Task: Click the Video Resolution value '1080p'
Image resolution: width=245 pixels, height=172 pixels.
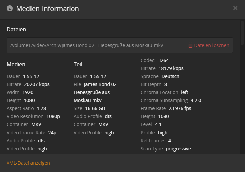Action: pyautogui.click(x=53, y=116)
